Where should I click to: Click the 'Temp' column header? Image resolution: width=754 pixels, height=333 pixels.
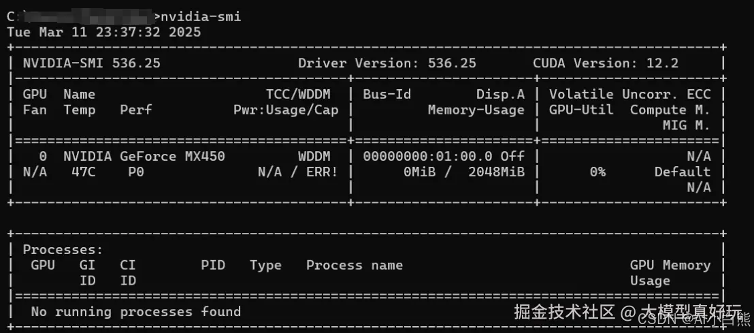pyautogui.click(x=80, y=110)
